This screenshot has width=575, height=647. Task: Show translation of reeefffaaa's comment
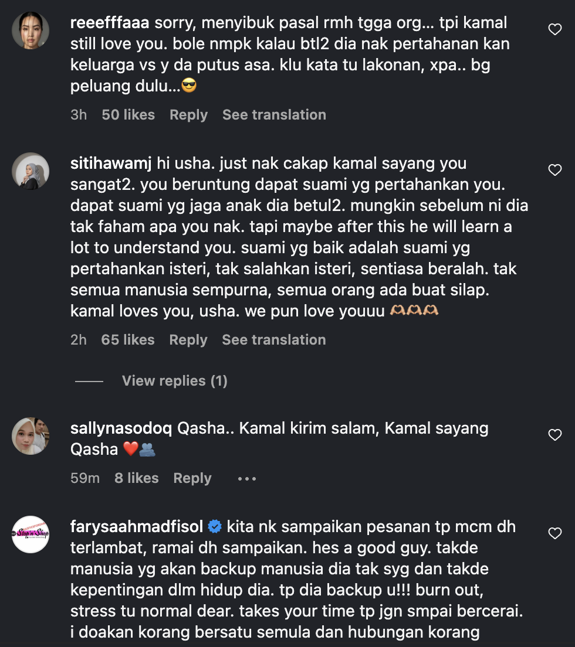pos(274,115)
